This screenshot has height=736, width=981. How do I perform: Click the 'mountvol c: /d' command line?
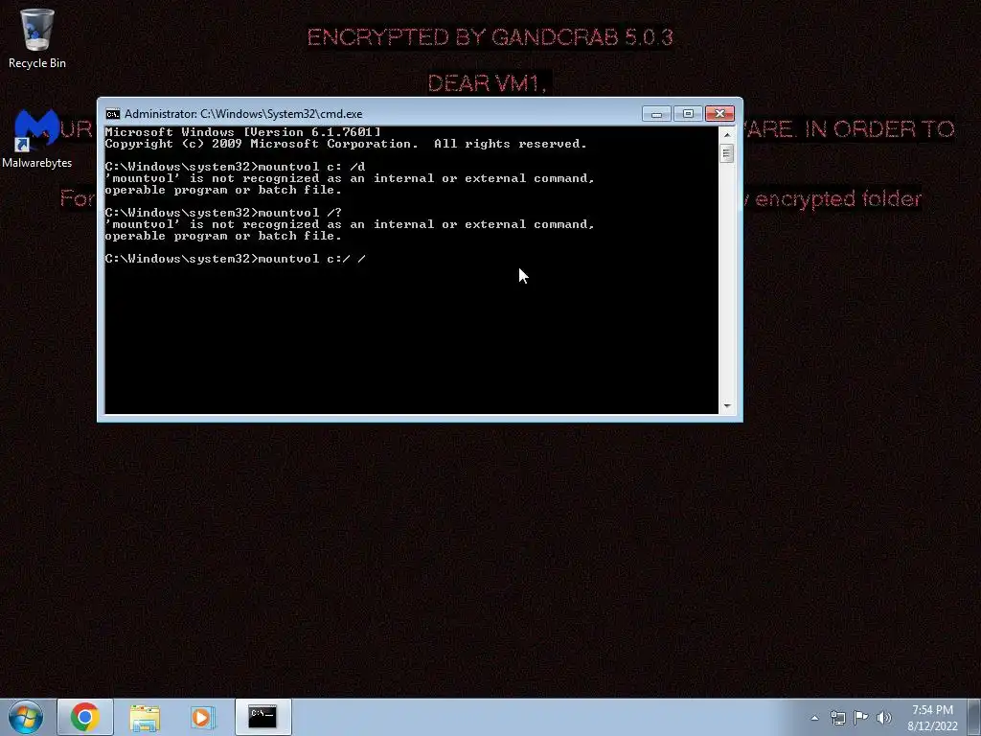coord(236,167)
